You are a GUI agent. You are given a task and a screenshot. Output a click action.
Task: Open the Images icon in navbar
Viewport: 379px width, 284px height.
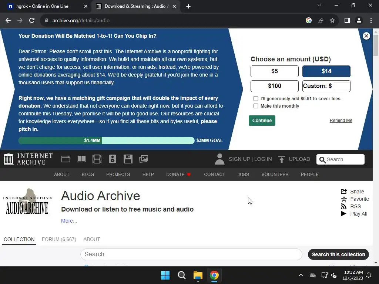pyautogui.click(x=144, y=159)
